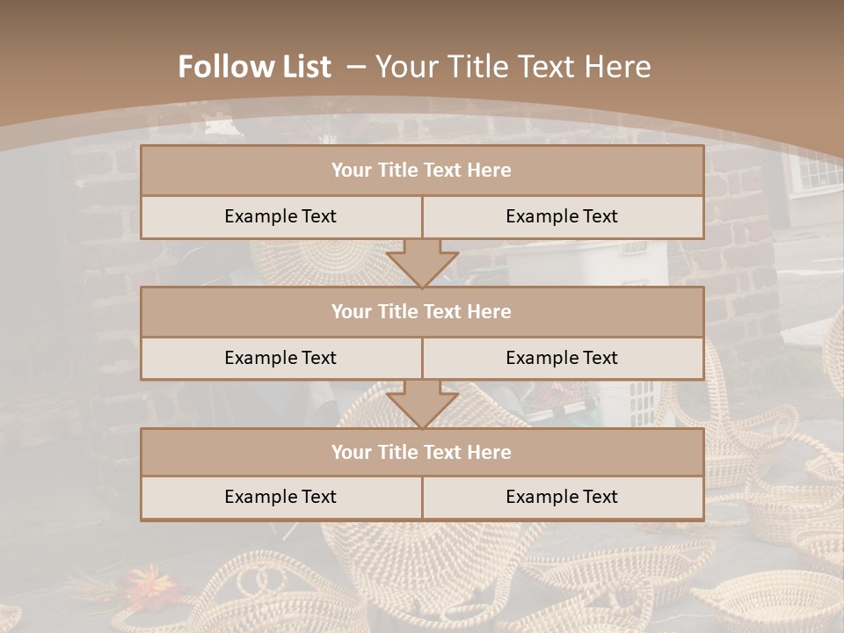
Task: Select the bottom block's title bar
Action: point(422,452)
